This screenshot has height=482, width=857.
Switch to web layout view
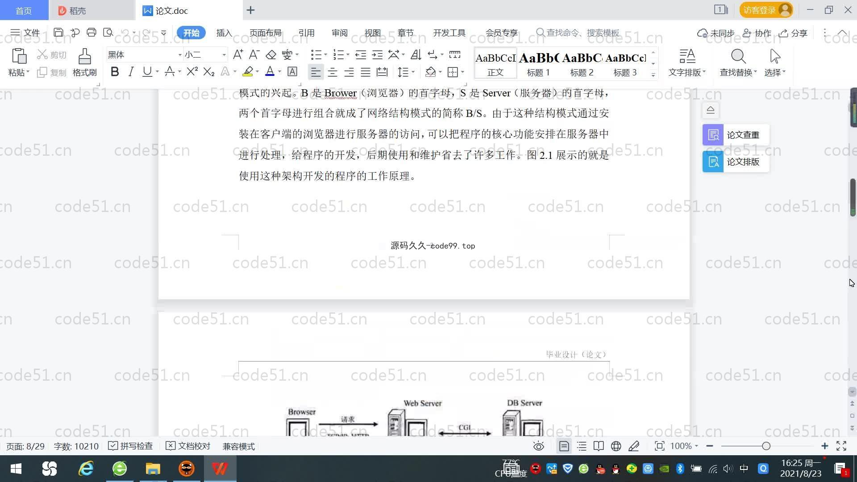(616, 446)
